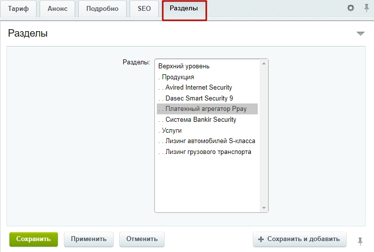Screen dimensions: 374x252
Task: Click the pin icon beside the tabs
Action: tap(367, 8)
